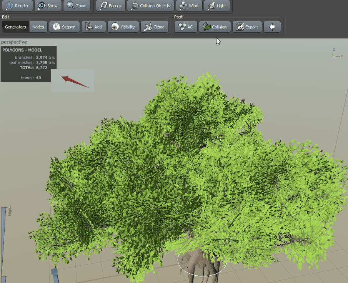
Task: Open the Collision Objects button
Action: pyautogui.click(x=151, y=5)
